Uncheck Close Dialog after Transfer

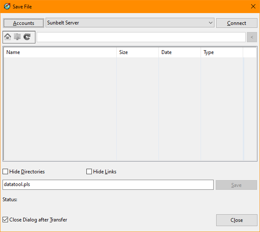tap(5, 220)
